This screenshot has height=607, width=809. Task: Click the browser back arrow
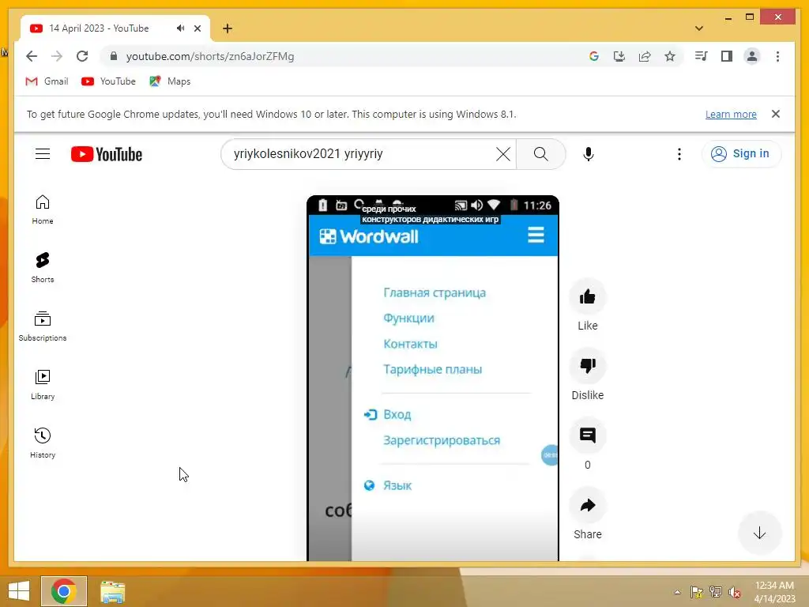(32, 56)
